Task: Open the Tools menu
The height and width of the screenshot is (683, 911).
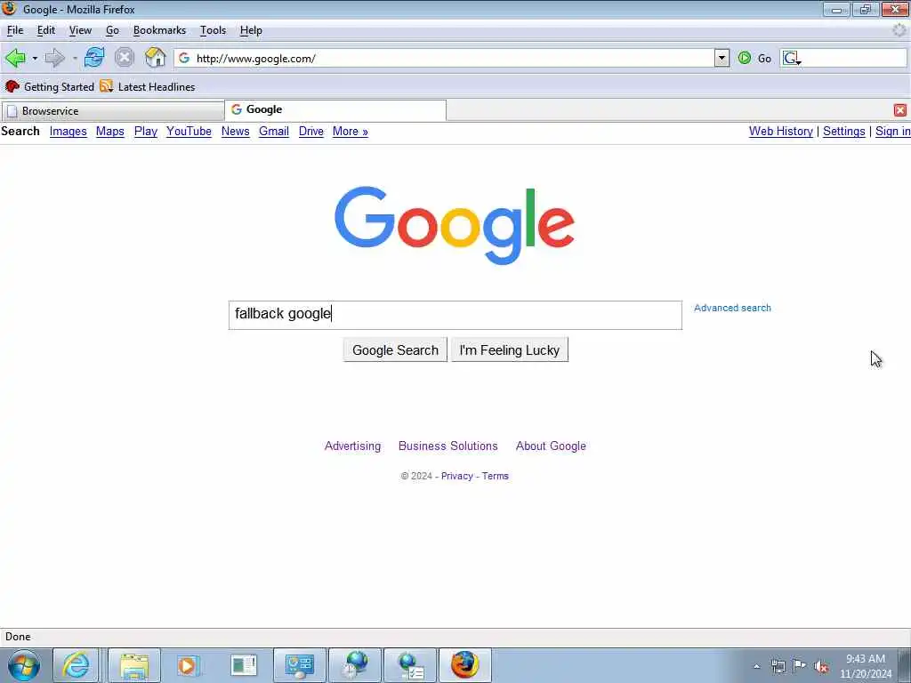Action: (x=213, y=30)
